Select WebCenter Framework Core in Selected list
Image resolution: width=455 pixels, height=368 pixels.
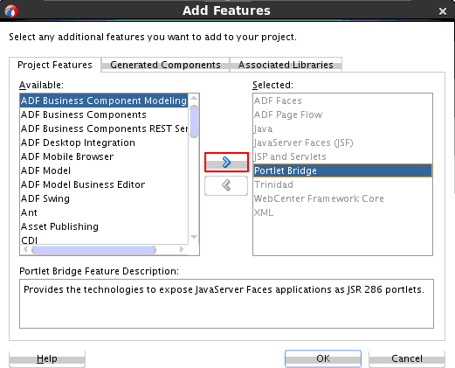coord(342,198)
